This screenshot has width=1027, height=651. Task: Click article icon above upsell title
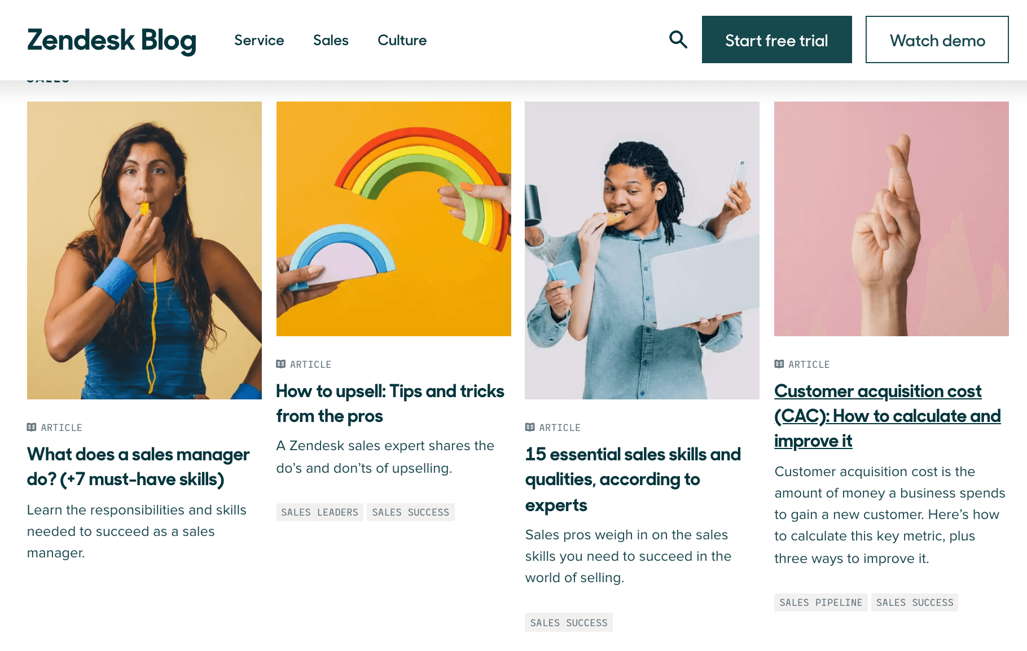pos(281,364)
